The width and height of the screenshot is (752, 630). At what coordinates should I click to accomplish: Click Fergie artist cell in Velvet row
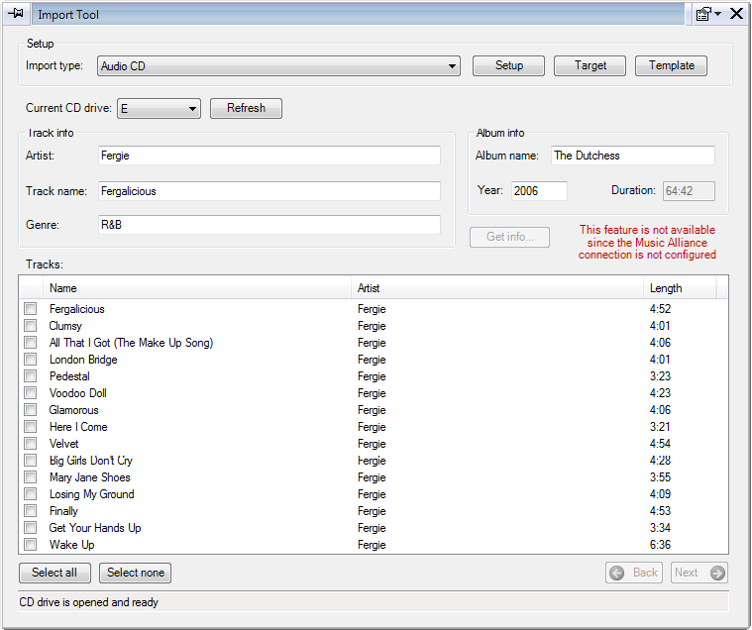tap(372, 444)
